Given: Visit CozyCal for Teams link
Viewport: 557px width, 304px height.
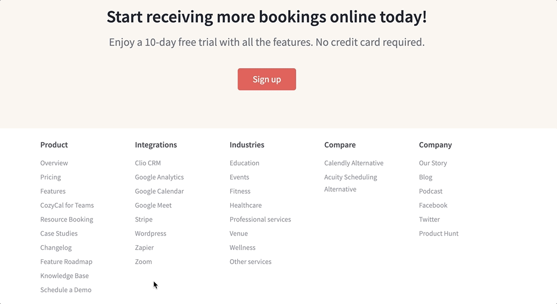Looking at the screenshot, I should coord(67,205).
